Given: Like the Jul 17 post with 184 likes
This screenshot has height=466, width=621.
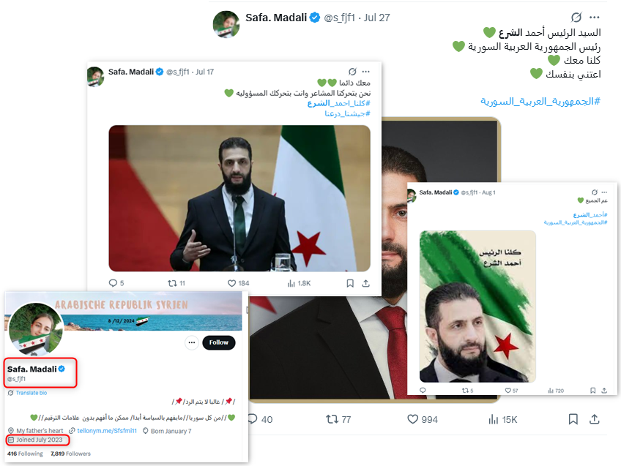Looking at the screenshot, I should tap(238, 283).
